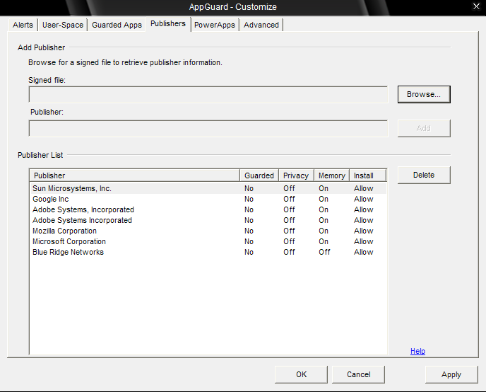
Task: Sort by the Memory column header
Action: point(331,175)
